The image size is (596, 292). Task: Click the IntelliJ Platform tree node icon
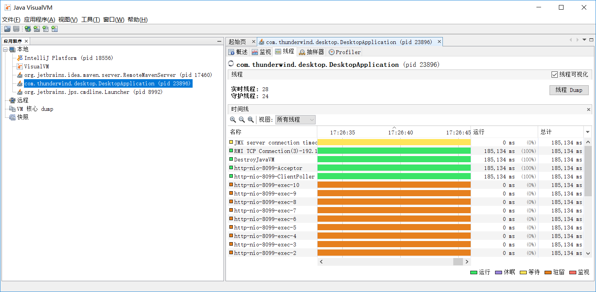20,58
